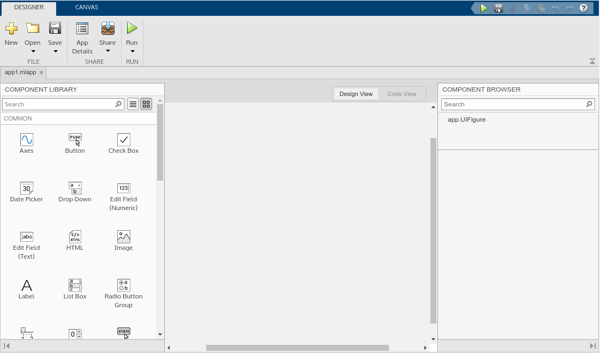This screenshot has height=353, width=600.
Task: Click the canvas horizontal scrollbar thumb
Action: tap(297, 348)
